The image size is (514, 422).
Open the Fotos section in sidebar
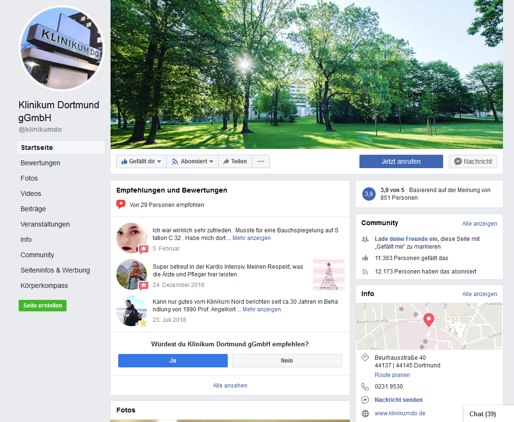(x=29, y=178)
